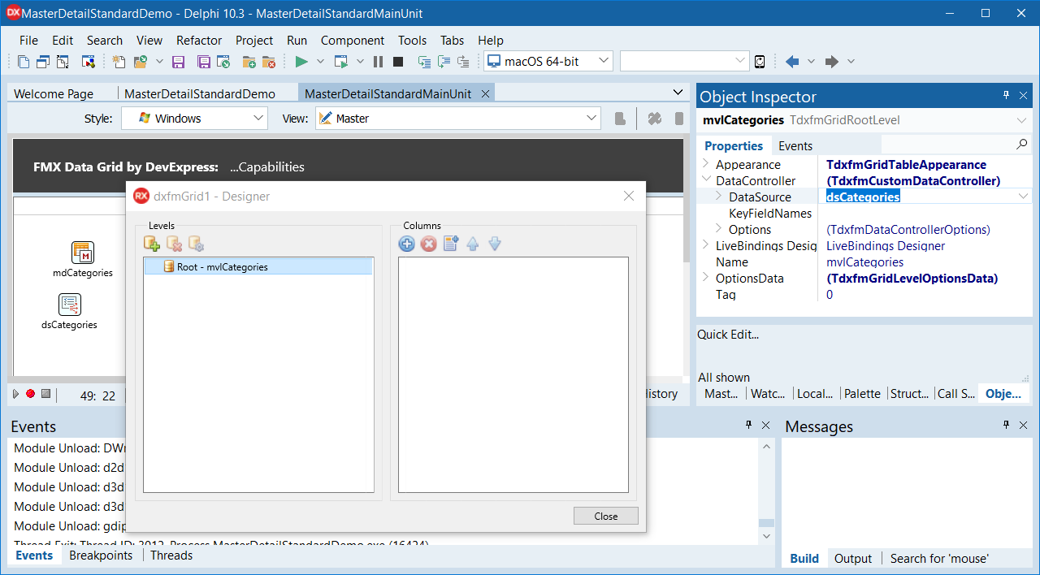Open the dsCategories value dropdown arrow
Screen dimensions: 1040x575
pyautogui.click(x=1023, y=197)
